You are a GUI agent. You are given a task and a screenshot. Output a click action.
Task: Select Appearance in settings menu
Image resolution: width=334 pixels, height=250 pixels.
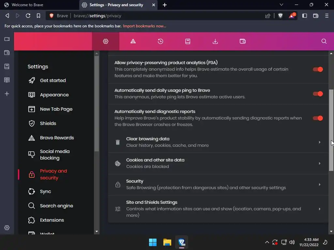click(x=54, y=95)
